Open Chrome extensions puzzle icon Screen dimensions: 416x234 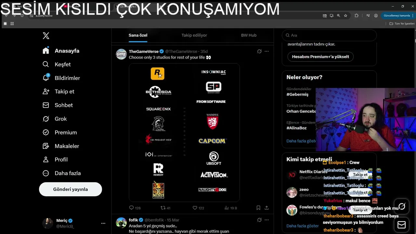click(357, 16)
